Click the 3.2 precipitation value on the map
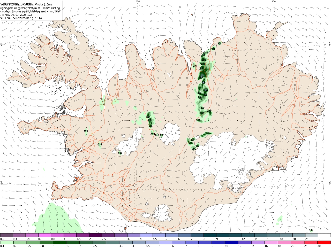The height and width of the screenshot is (248, 331). click(x=203, y=55)
